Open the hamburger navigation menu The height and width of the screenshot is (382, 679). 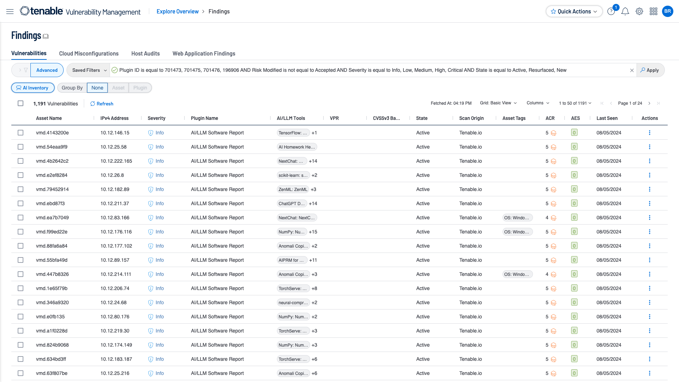[10, 12]
